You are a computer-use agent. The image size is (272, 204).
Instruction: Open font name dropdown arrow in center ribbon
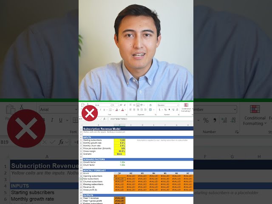coord(110,105)
